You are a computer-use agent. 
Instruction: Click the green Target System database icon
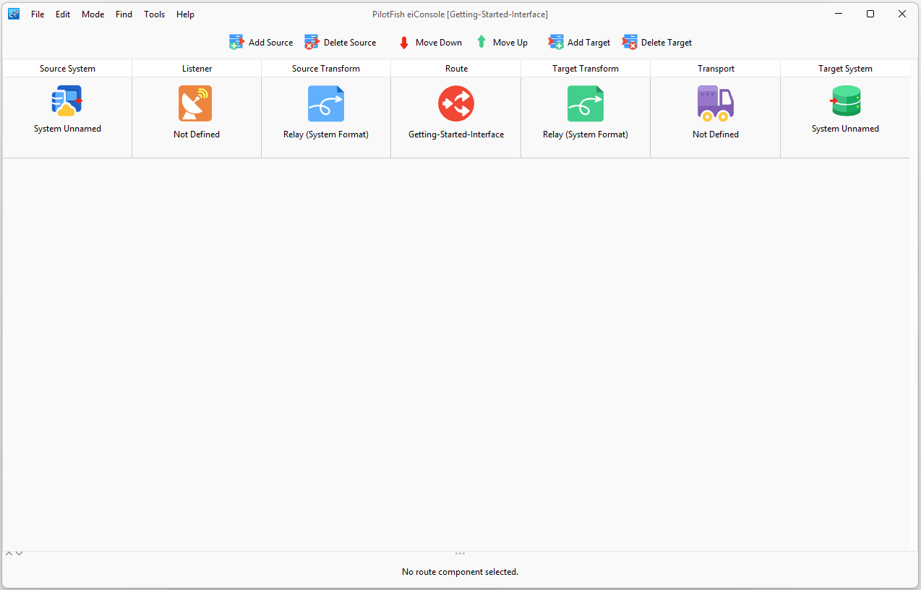coord(845,101)
